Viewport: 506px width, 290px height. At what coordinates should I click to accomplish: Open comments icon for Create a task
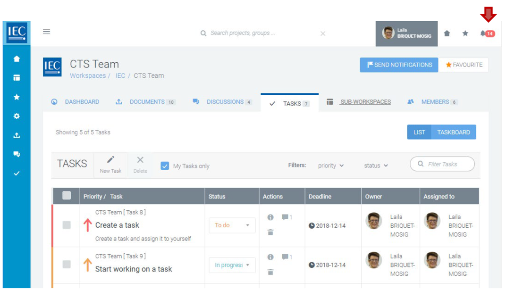[285, 217]
